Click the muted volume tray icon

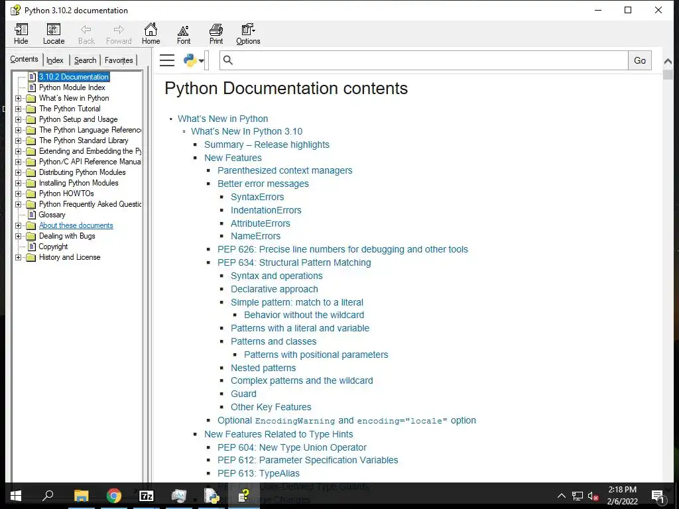593,496
